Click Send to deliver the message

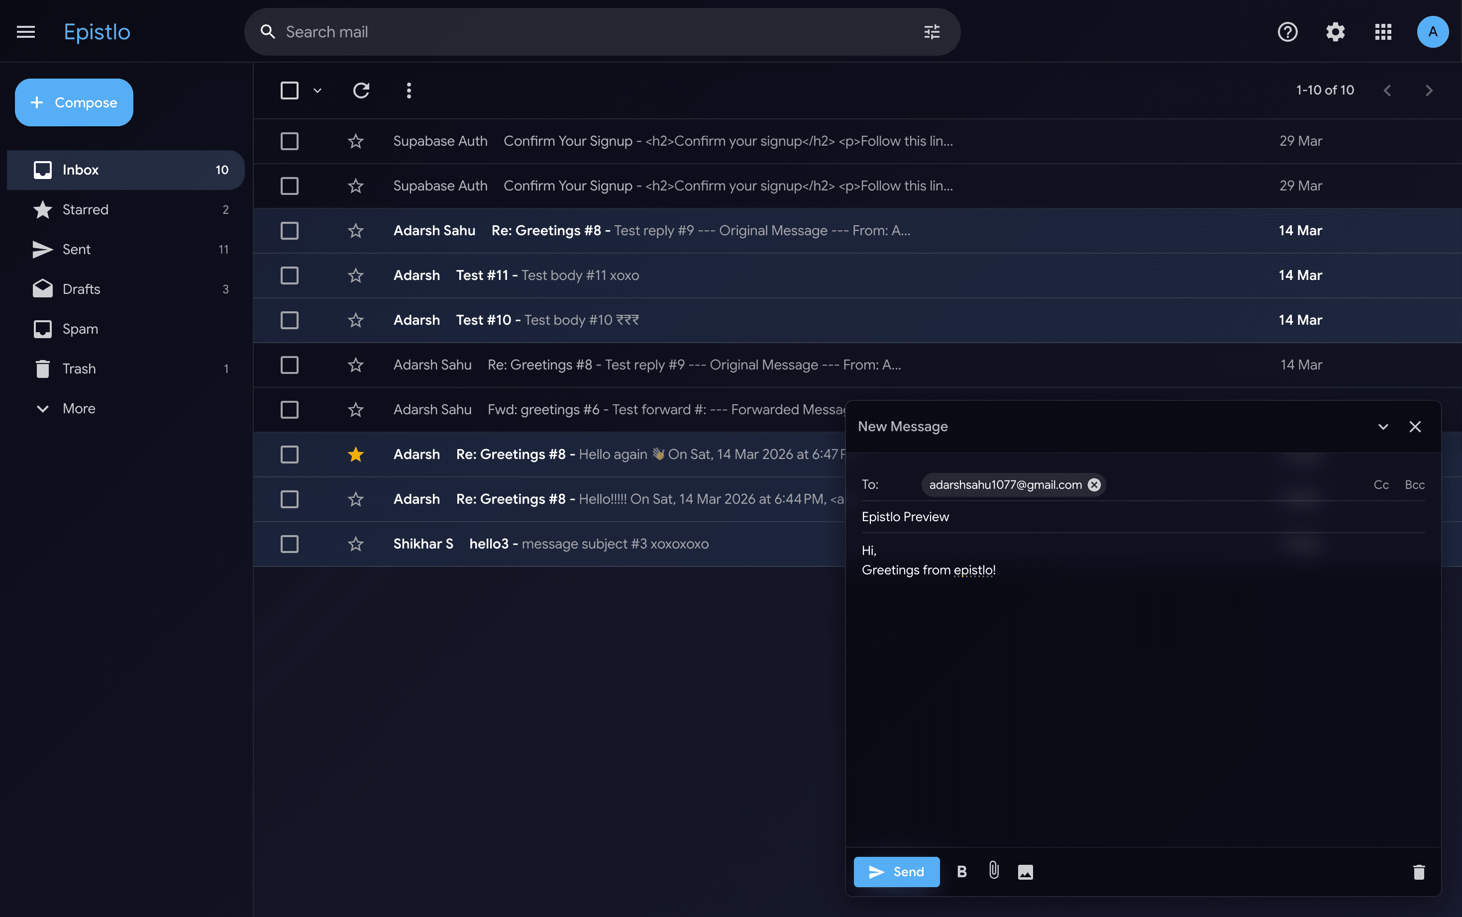[x=896, y=872]
